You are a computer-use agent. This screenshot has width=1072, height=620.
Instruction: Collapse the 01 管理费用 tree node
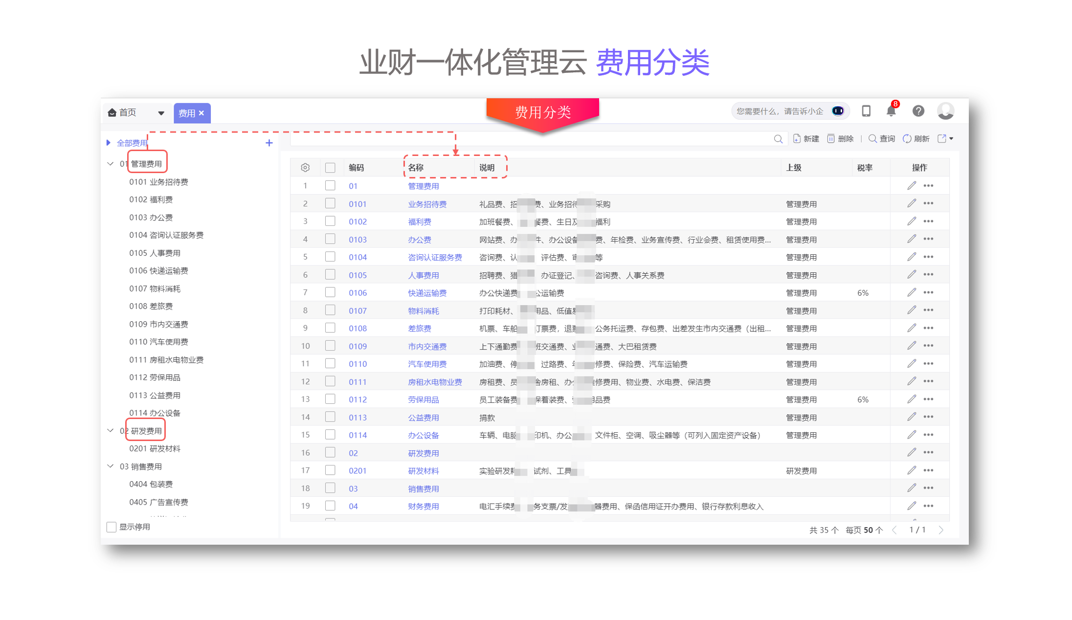click(111, 164)
